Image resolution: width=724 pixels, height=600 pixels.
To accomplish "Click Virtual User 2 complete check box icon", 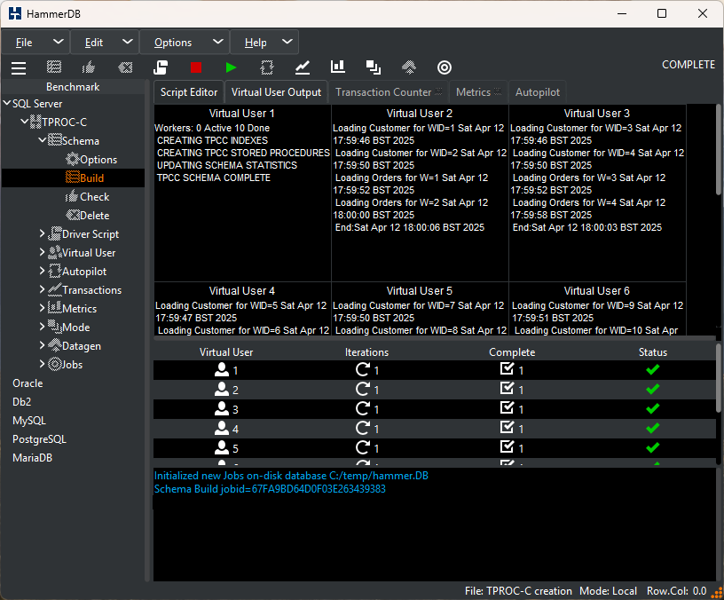I will (x=507, y=389).
